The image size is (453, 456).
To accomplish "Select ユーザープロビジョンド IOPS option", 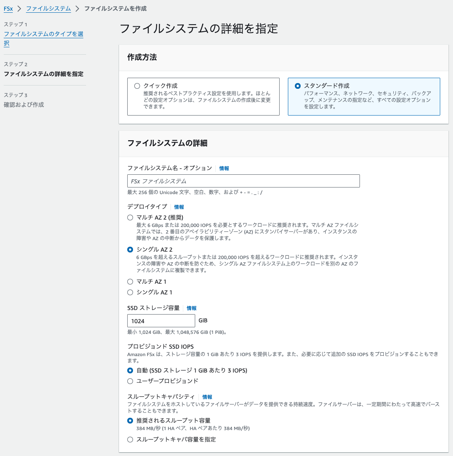I will 130,381.
